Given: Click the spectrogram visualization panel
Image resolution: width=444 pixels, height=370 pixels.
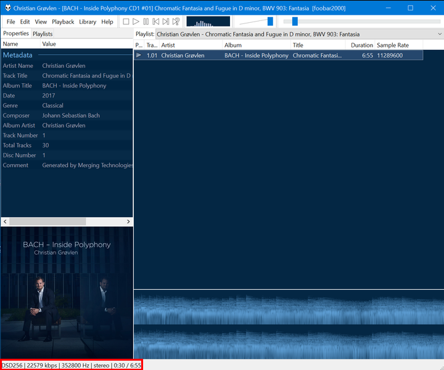Looking at the screenshot, I should (289, 324).
